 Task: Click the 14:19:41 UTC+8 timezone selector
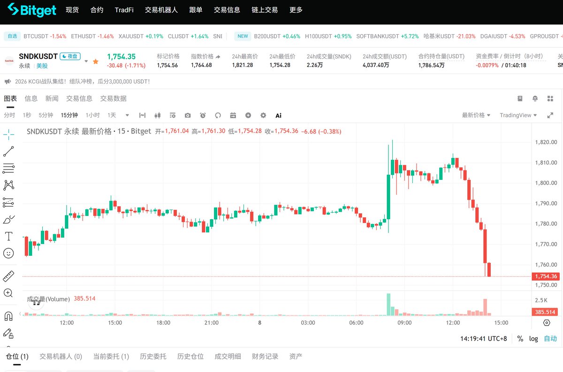(484, 338)
